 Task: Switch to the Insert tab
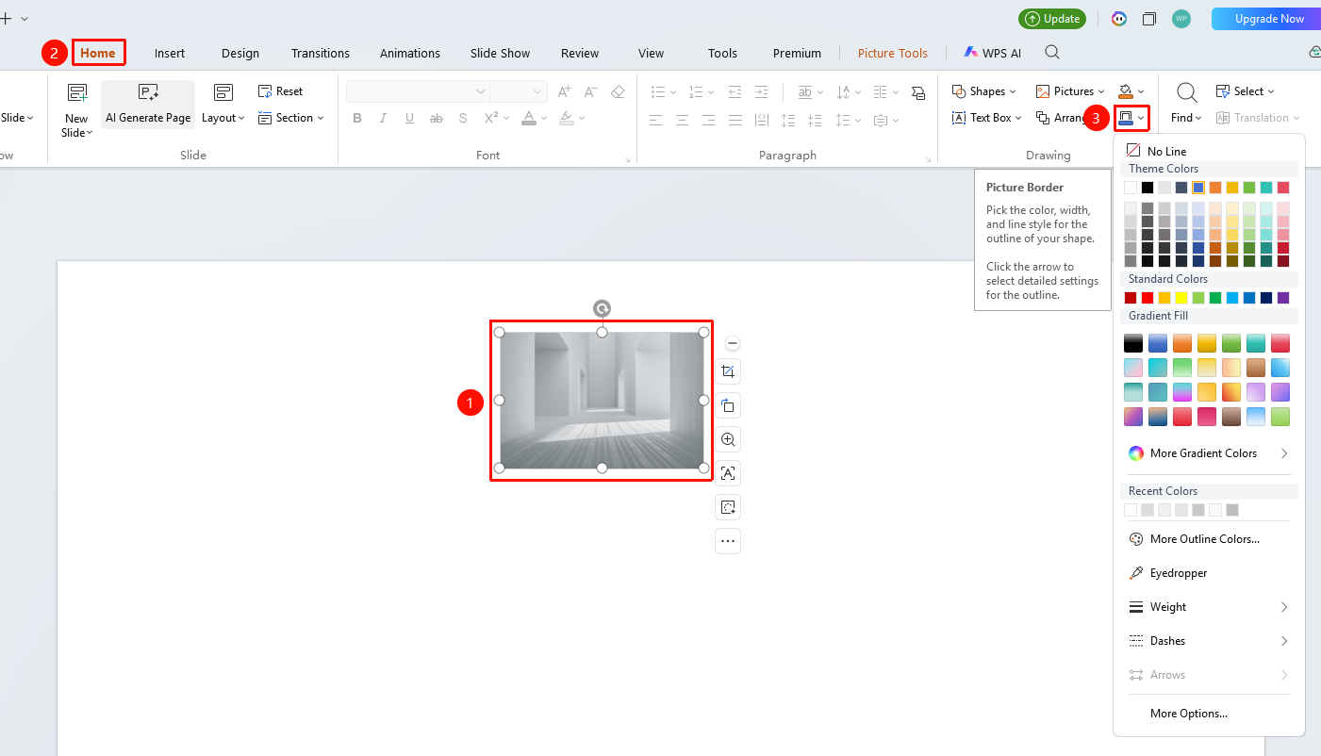click(x=170, y=53)
